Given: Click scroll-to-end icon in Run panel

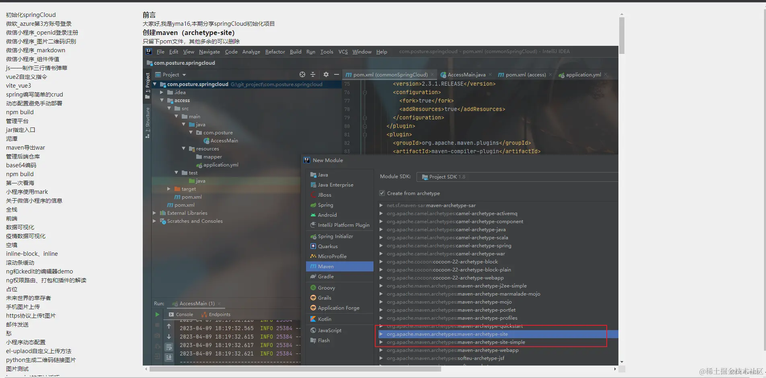Looking at the screenshot, I should click(x=169, y=357).
